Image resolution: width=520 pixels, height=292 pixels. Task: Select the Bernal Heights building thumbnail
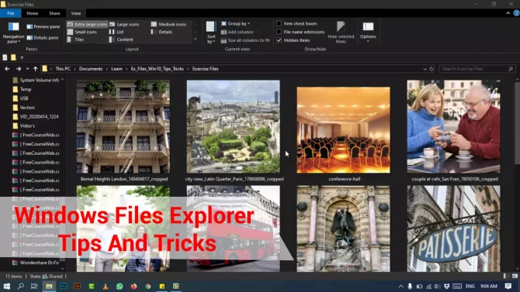click(x=123, y=126)
